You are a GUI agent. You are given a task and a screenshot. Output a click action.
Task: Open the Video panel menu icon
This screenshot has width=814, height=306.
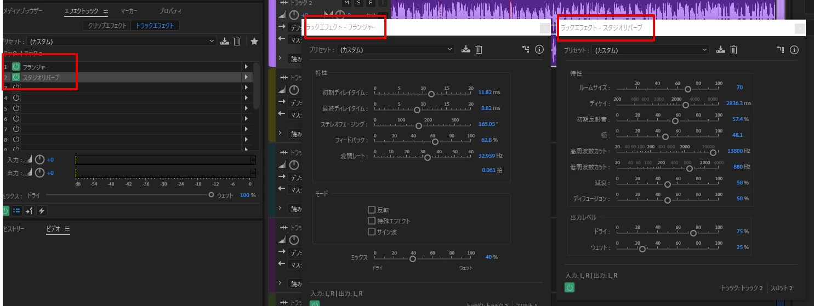tap(67, 229)
